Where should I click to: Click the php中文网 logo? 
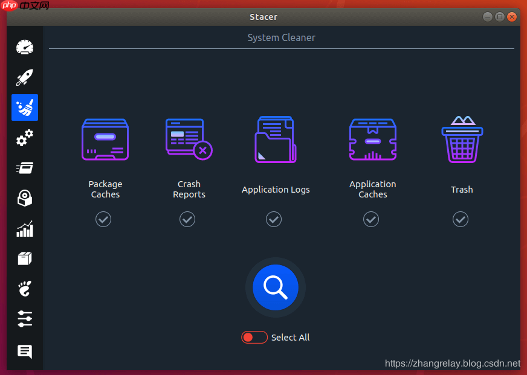pyautogui.click(x=24, y=6)
